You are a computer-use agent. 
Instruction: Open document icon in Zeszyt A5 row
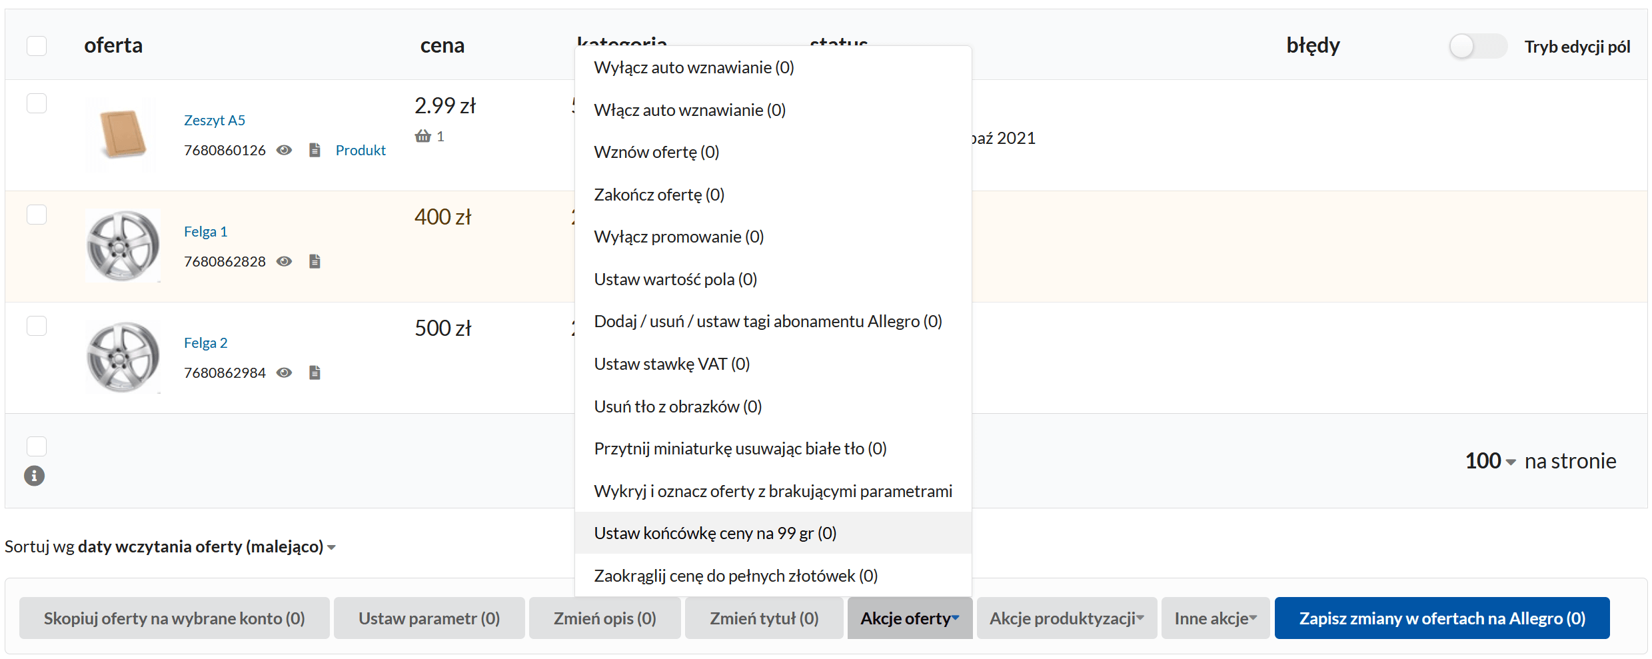point(315,150)
